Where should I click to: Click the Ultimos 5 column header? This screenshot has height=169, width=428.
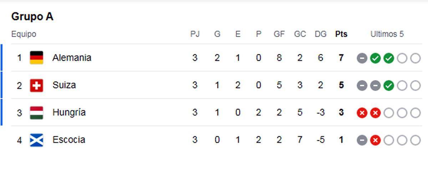pyautogui.click(x=387, y=35)
